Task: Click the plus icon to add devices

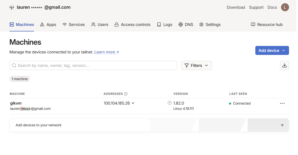Action: pyautogui.click(x=282, y=125)
